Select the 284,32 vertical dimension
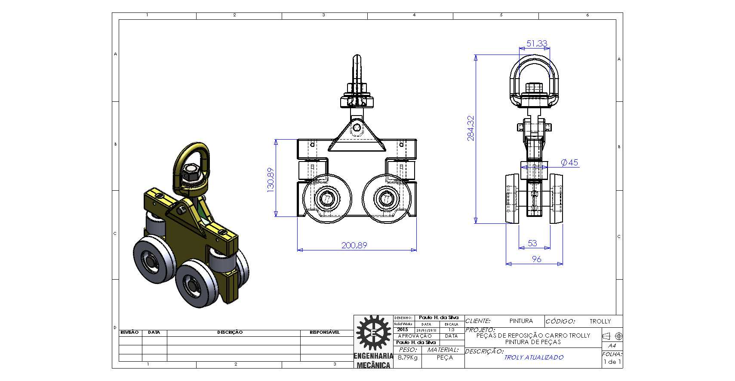Screen dimensions: 735x381 coord(471,128)
